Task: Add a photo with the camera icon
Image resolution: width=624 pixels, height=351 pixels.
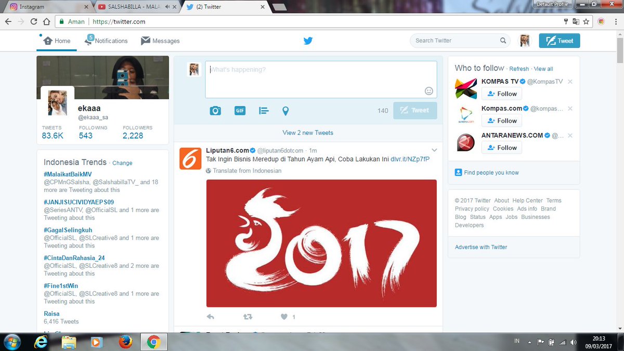Action: 215,111
